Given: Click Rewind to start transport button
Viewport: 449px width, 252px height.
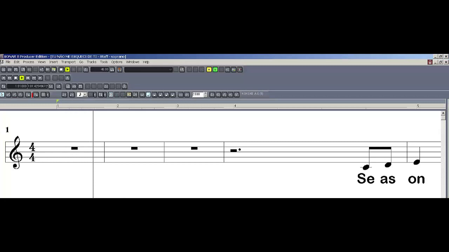Looking at the screenshot, I should click(4, 78).
